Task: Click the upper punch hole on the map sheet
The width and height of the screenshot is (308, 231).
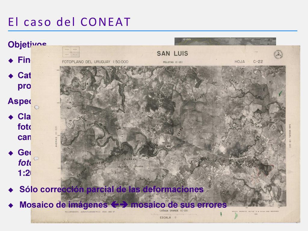Action: tap(36, 107)
